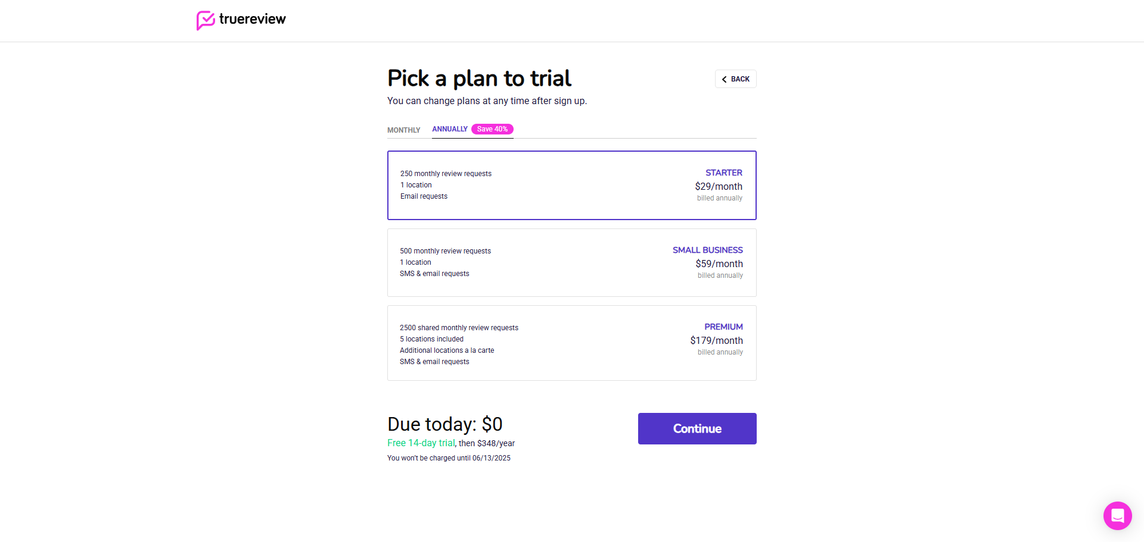Click the Due today: $0 heading

(x=444, y=424)
